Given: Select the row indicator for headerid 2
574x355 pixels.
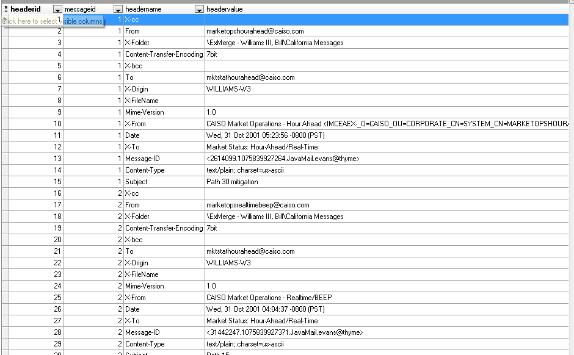Looking at the screenshot, I should pos(5,31).
